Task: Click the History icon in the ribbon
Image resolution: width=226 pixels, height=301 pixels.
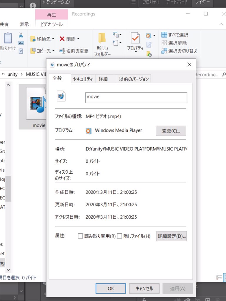Action: click(149, 54)
